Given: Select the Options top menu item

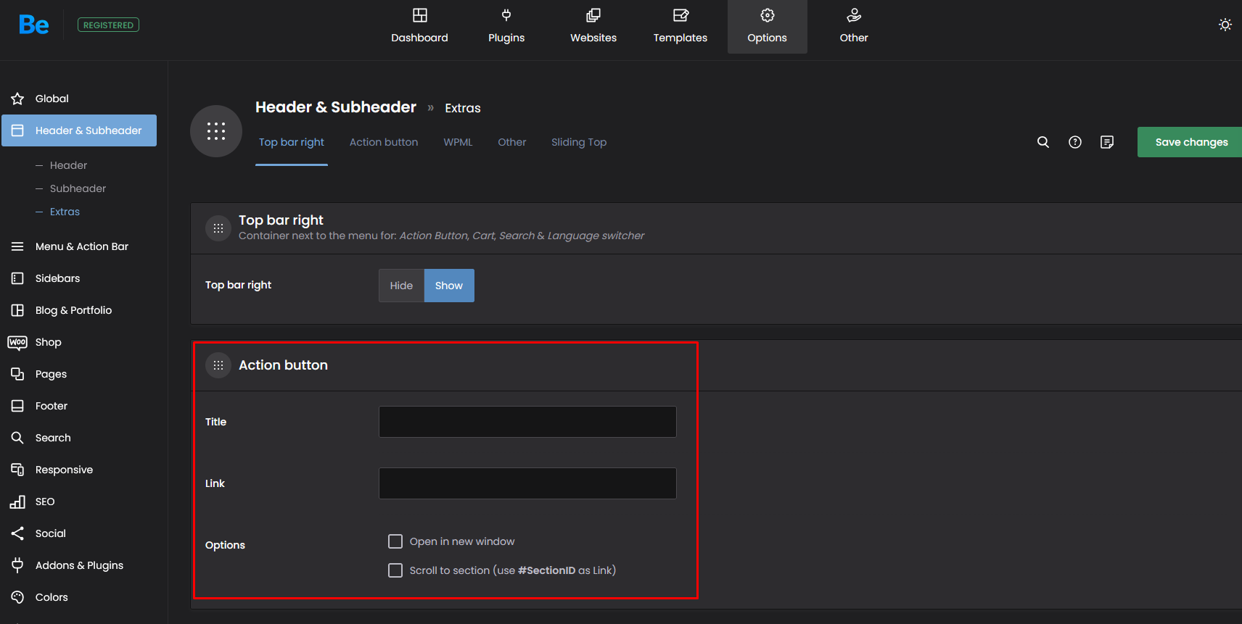Looking at the screenshot, I should coord(768,26).
